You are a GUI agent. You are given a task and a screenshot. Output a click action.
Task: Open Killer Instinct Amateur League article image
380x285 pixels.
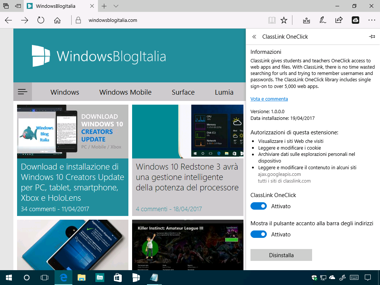(x=187, y=245)
